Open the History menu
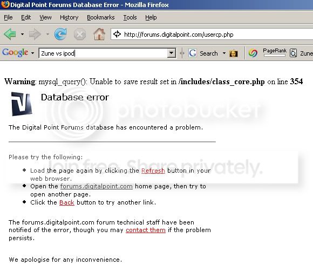The height and width of the screenshot is (272, 313). 69,18
